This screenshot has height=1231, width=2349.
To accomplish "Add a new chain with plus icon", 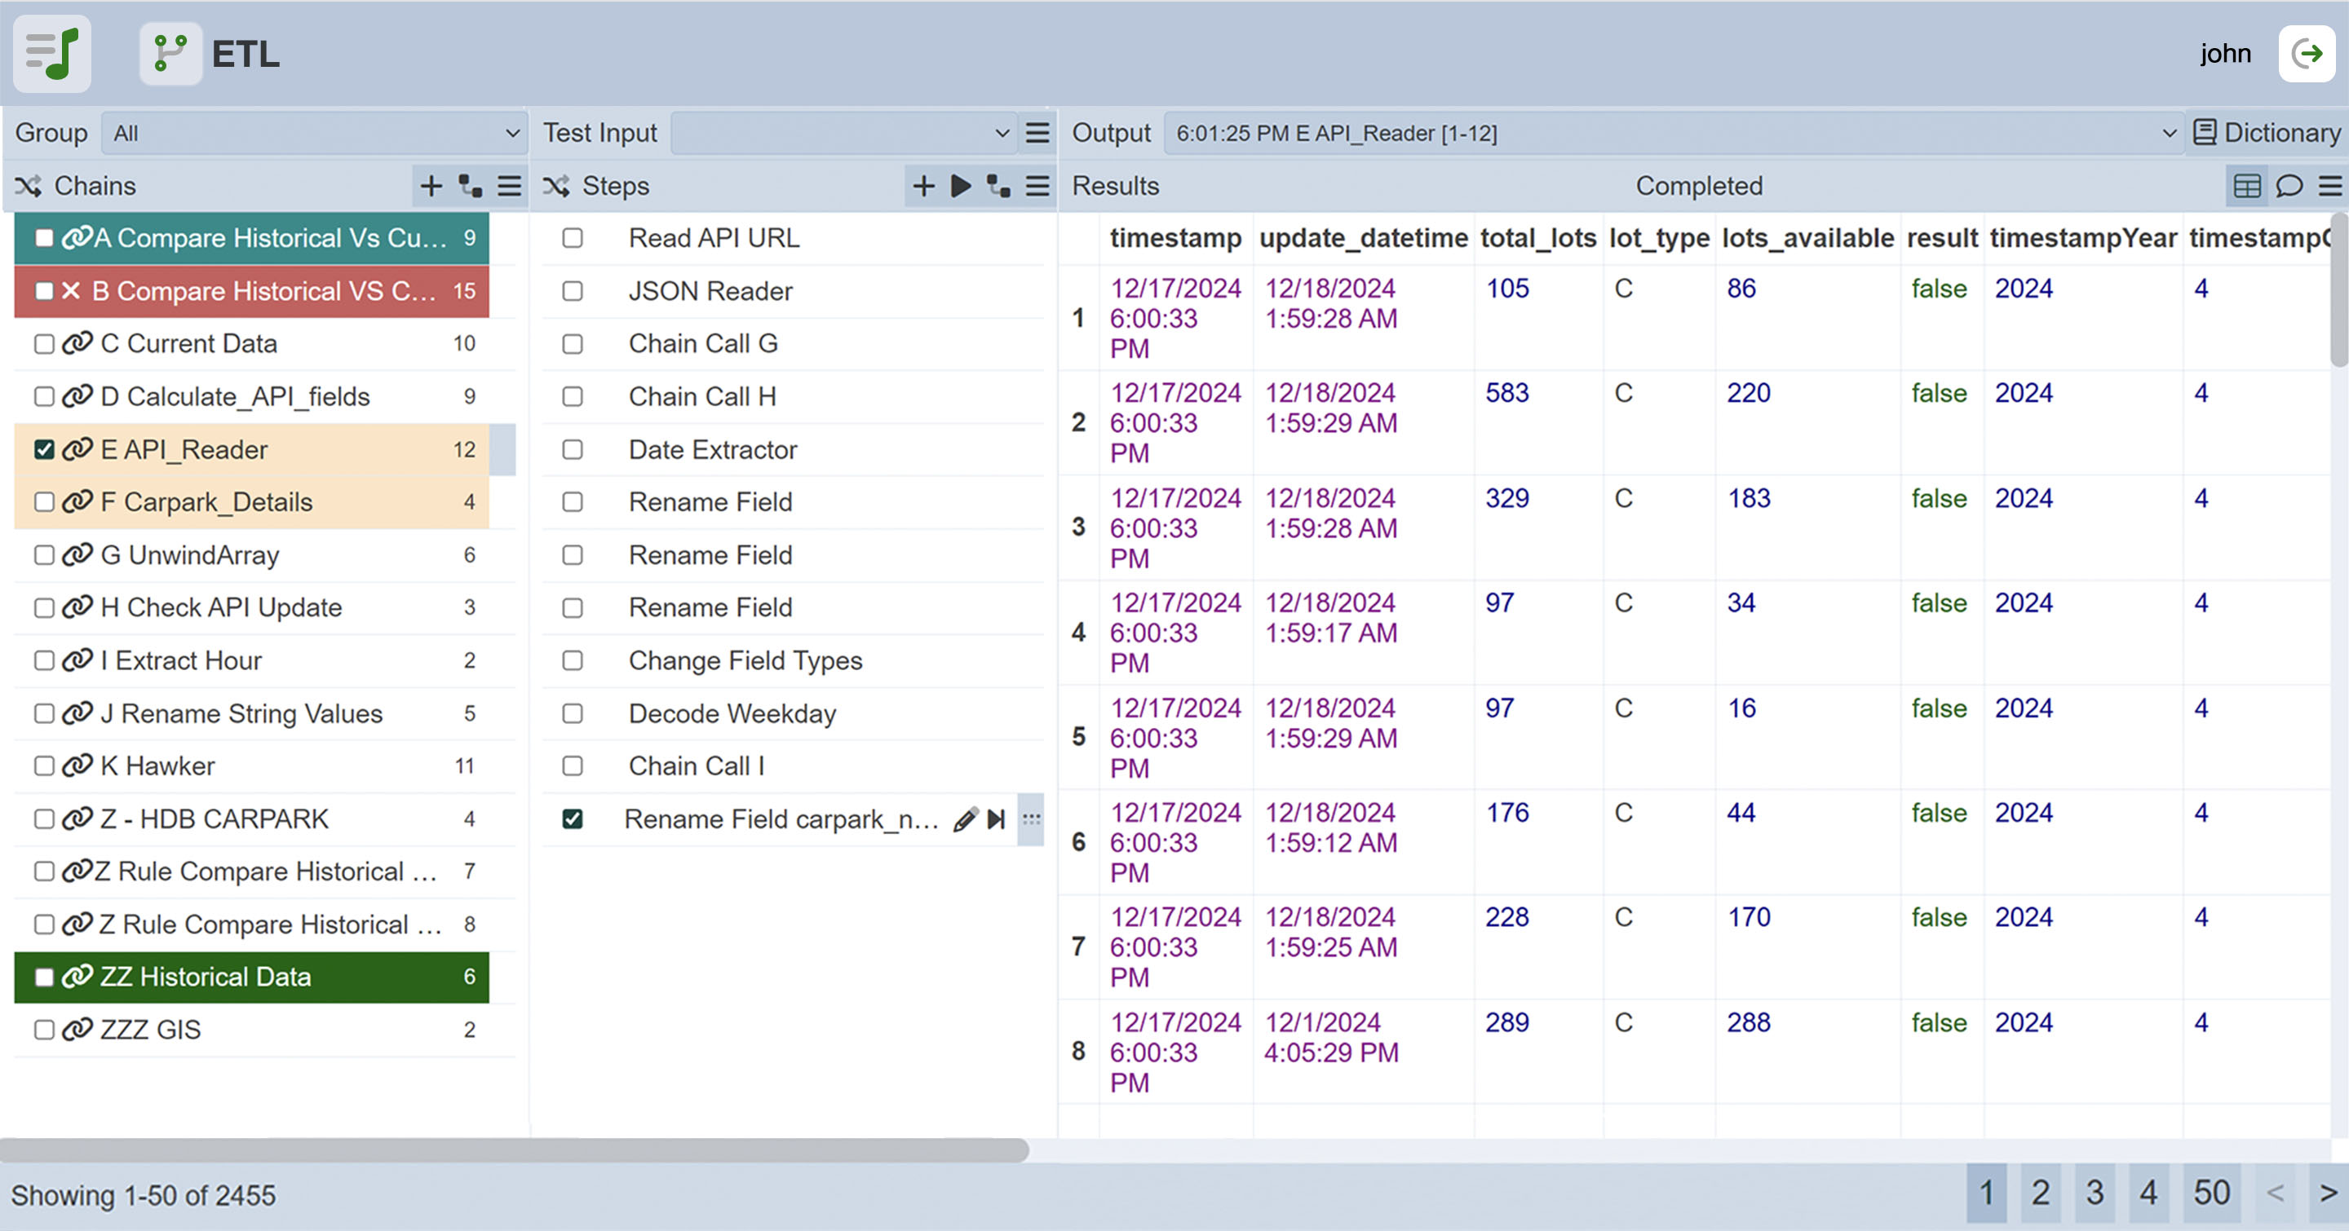I will 431,186.
